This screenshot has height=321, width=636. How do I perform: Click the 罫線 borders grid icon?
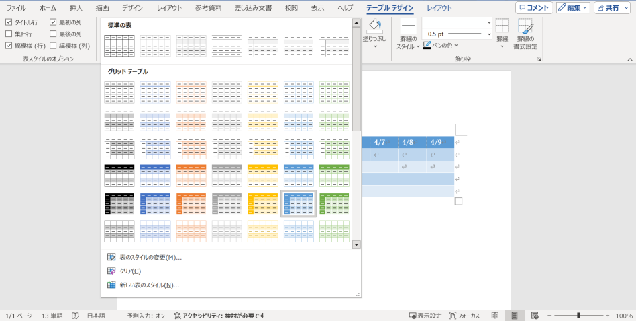(x=502, y=26)
